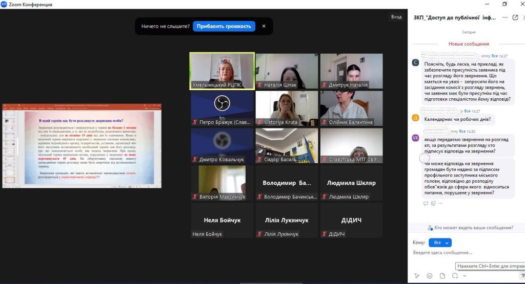Pop out the chat panel
The image size is (525, 284).
pos(515,17)
